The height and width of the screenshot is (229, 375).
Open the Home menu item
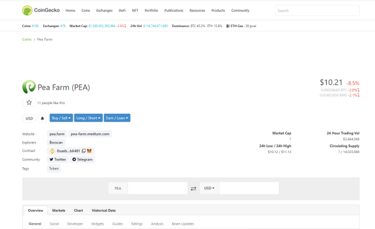(71, 10)
